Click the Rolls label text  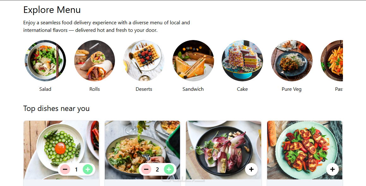(x=94, y=89)
